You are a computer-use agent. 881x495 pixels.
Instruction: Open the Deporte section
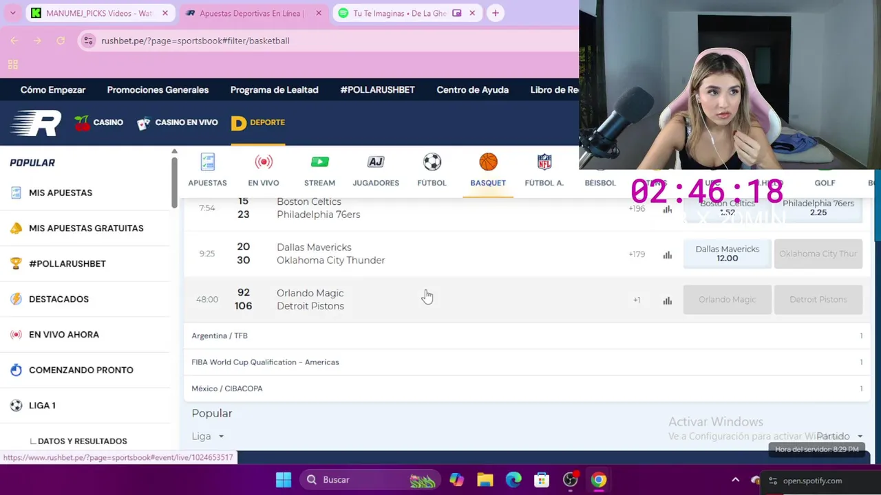(258, 123)
